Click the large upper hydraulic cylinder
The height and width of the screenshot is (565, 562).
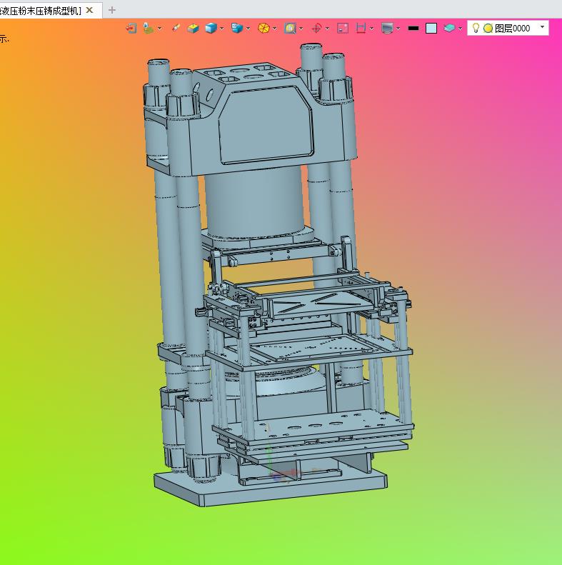(x=254, y=200)
